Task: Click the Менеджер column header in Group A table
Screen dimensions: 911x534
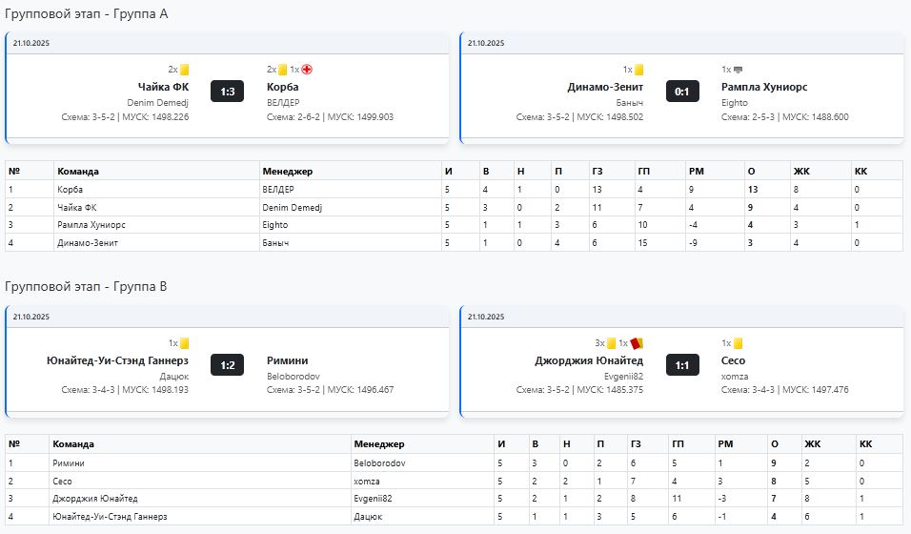Action: [287, 171]
